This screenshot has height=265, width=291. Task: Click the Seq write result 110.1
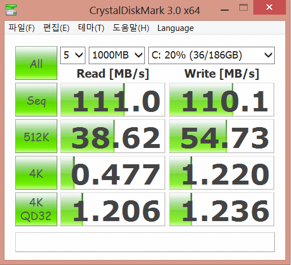(x=221, y=100)
